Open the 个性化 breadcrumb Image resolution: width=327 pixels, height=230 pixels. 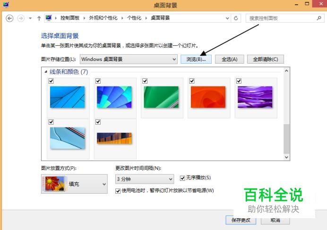pos(134,18)
